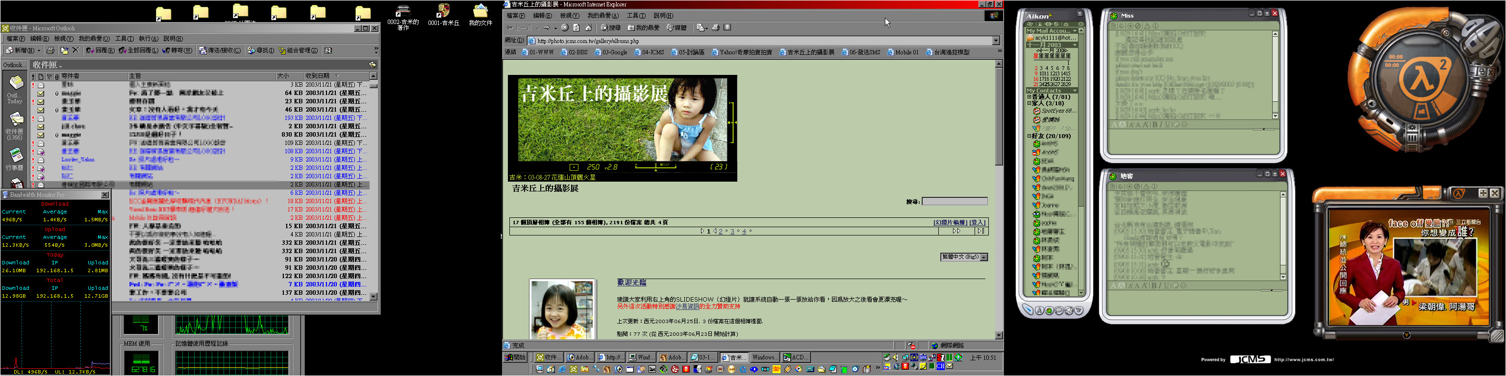
Task: Click the girl album thumbnail on the gallery page
Action: [562, 309]
